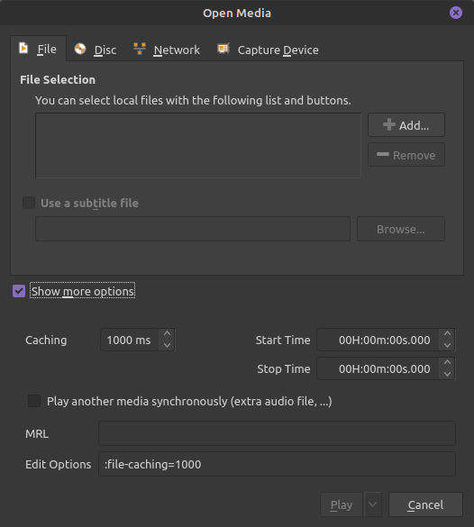Image resolution: width=474 pixels, height=527 pixels.
Task: Open the Play button dropdown arrow
Action: coord(373,504)
